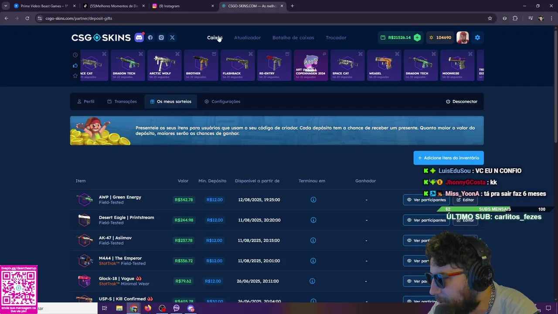View participants for Desert Eagle Printstream
Screen dimensions: 558x314
pyautogui.click(x=426, y=220)
